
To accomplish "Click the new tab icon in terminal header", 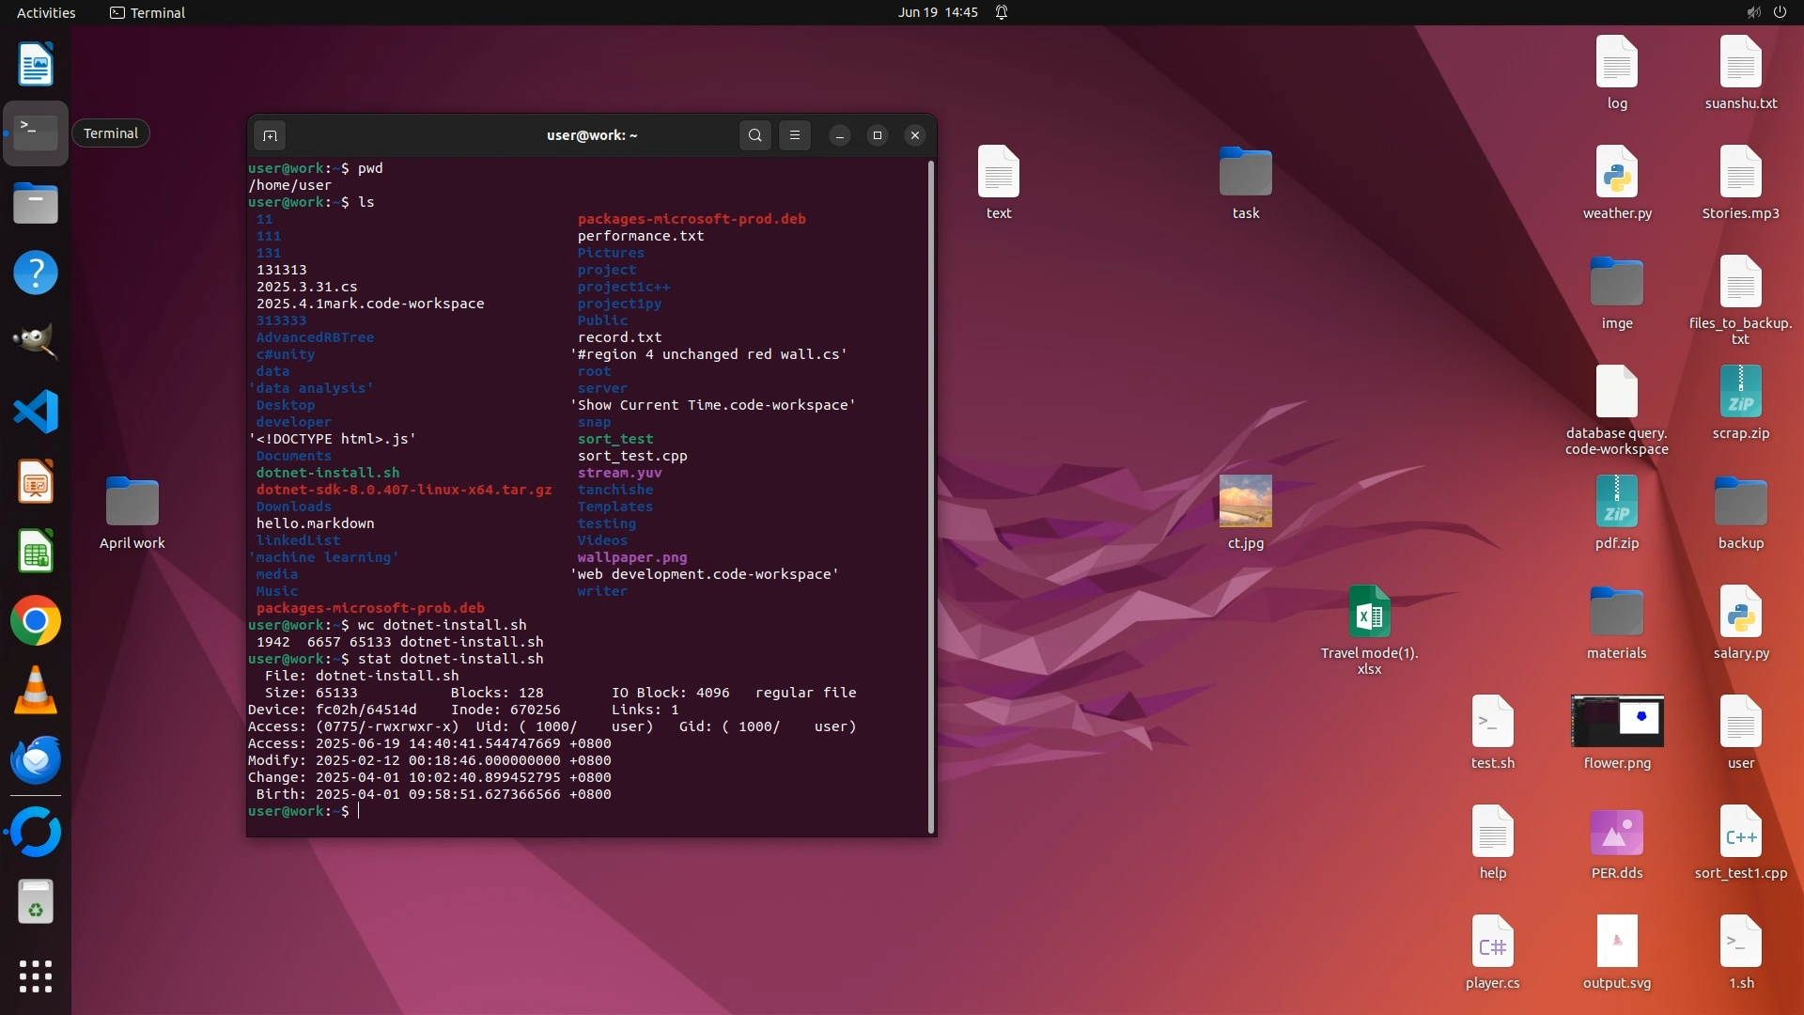I will coord(270,135).
